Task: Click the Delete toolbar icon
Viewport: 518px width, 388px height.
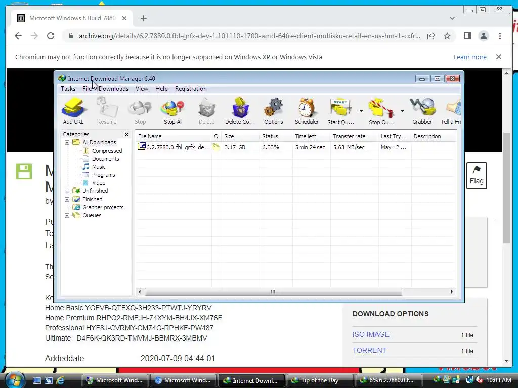Action: 207,111
